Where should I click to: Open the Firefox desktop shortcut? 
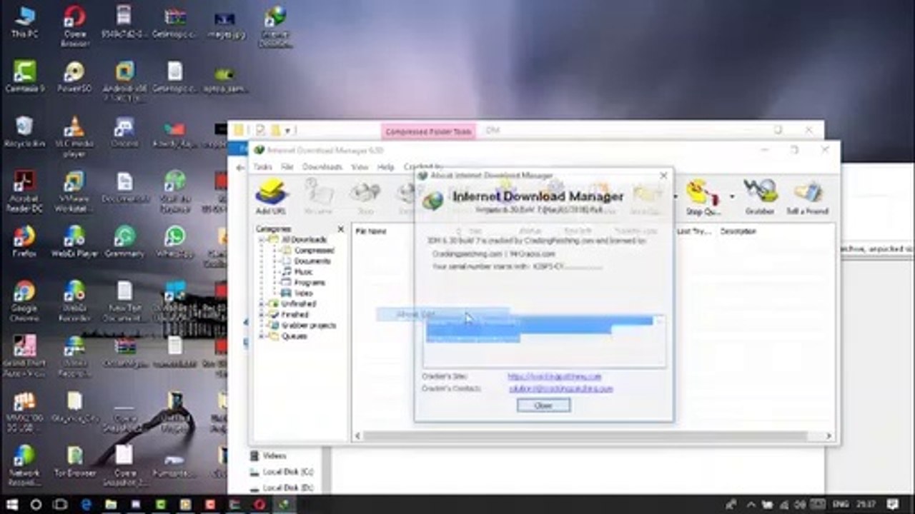tap(24, 241)
